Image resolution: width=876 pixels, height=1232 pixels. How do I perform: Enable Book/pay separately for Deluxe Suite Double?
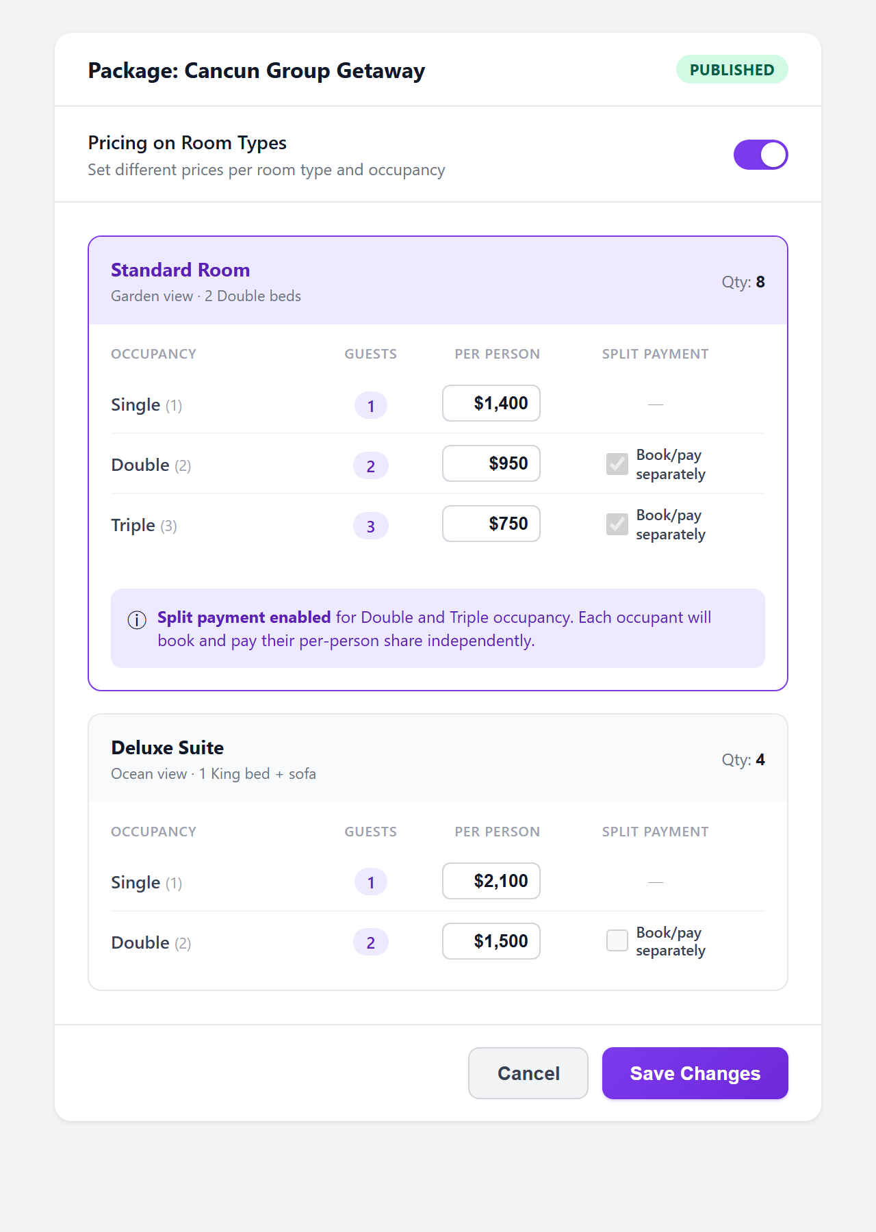click(617, 940)
